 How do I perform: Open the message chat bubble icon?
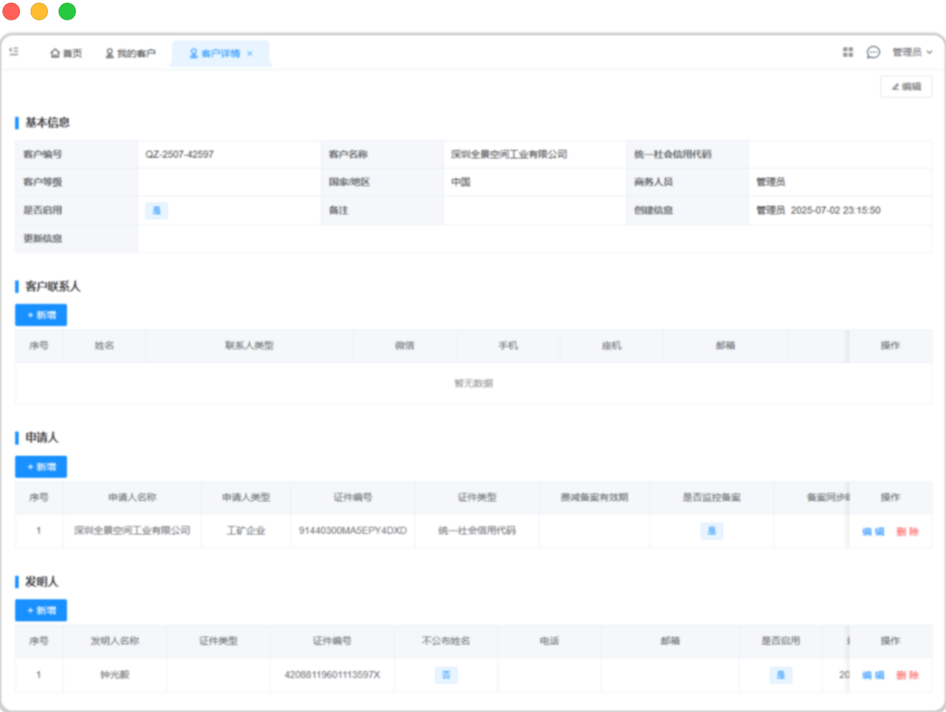(x=873, y=51)
